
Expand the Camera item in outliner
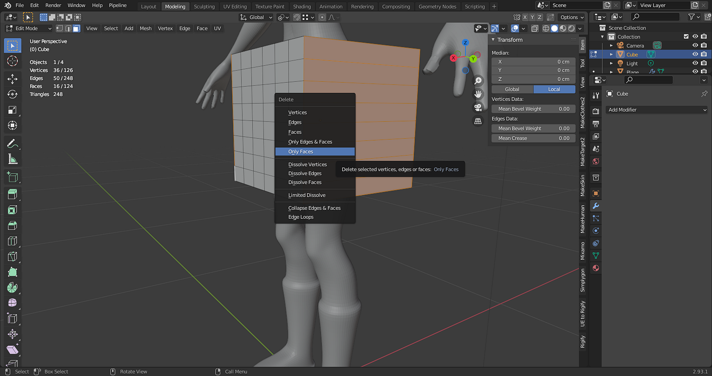(x=611, y=46)
